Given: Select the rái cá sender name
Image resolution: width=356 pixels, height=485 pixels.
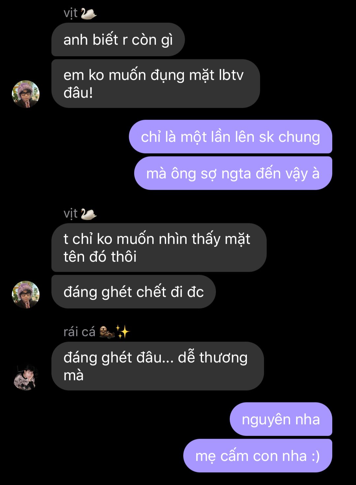Looking at the screenshot, I should (x=79, y=332).
